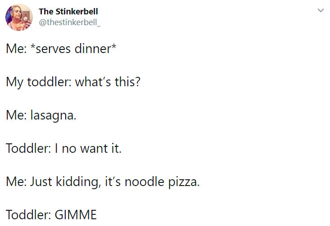Visit the @thestinkerbell_ handle link
This screenshot has height=226, width=330.
70,22
